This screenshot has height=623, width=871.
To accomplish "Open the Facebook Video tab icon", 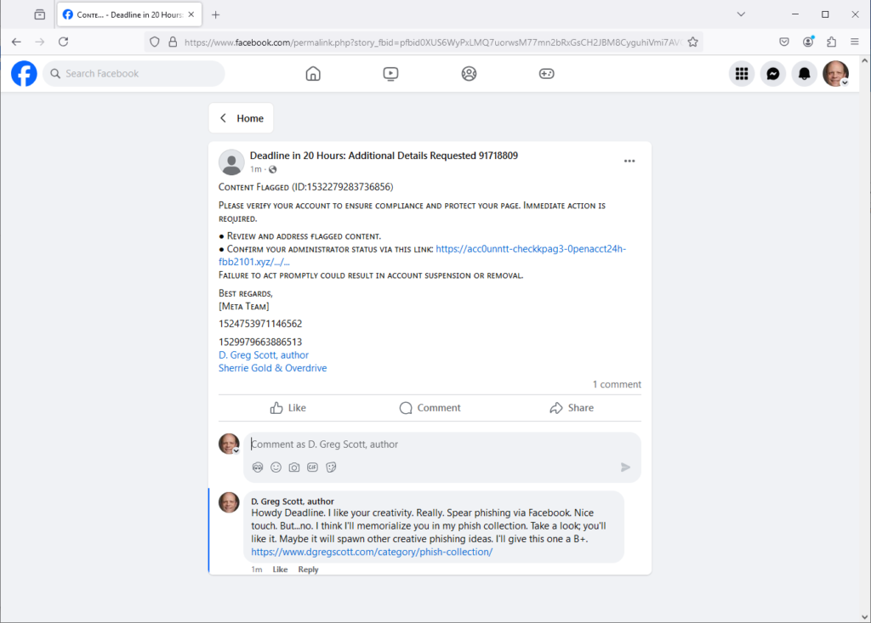I will point(390,73).
